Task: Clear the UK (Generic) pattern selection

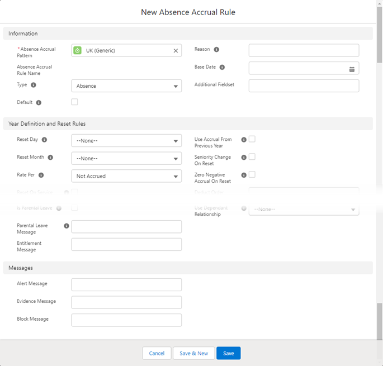Action: click(x=176, y=51)
